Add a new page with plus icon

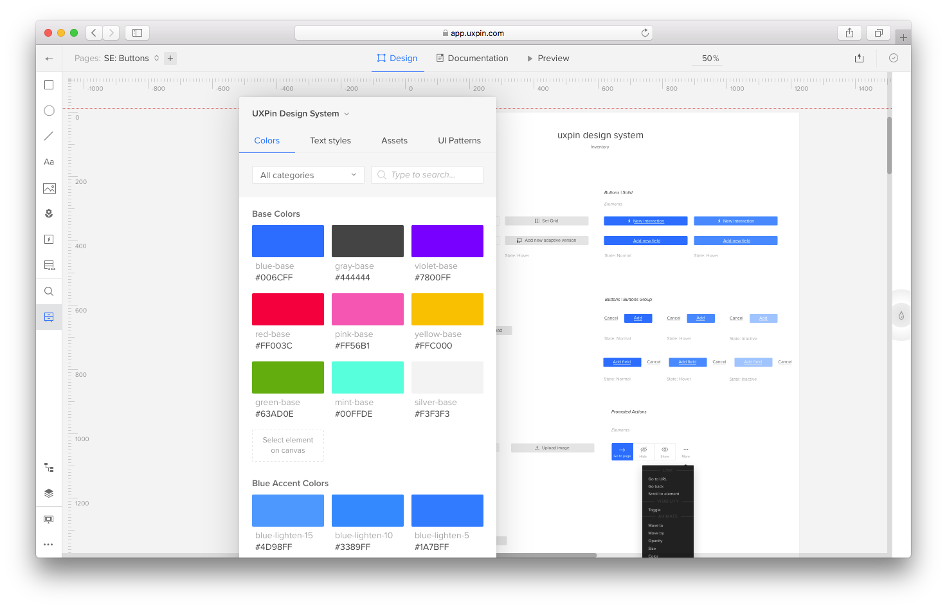click(170, 59)
